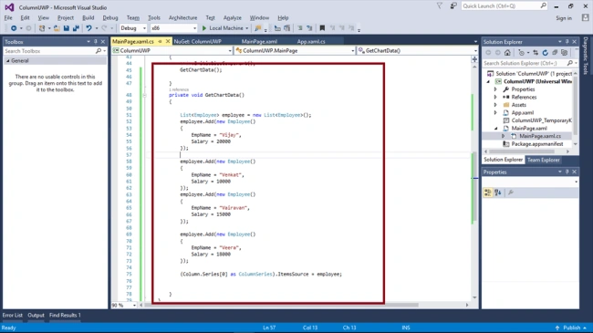Click the Comment Out Selected Lines icon
This screenshot has height=333, width=593.
coord(299,28)
